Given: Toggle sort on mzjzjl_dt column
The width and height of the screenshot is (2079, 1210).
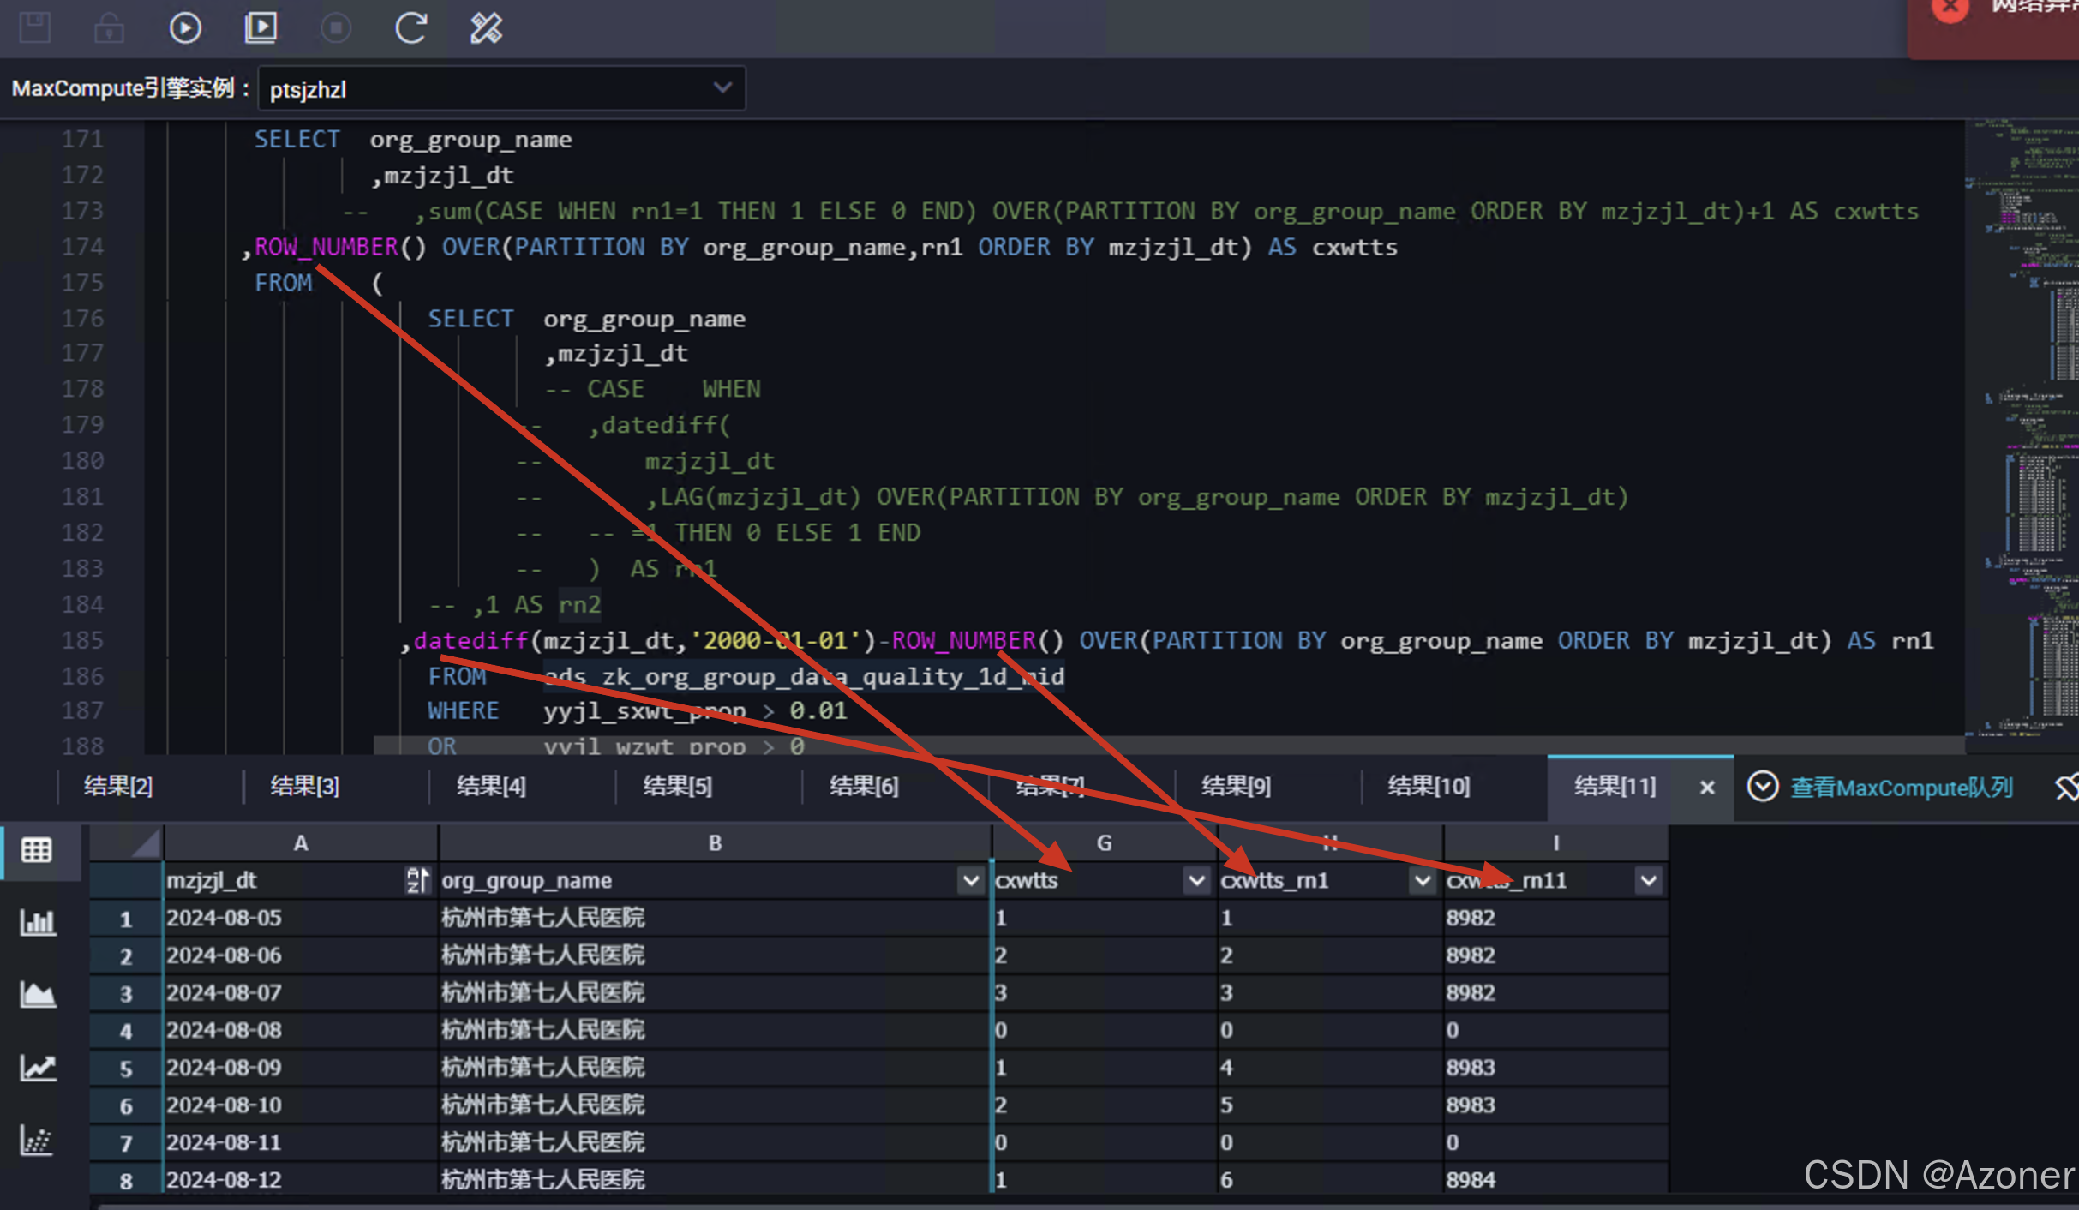Looking at the screenshot, I should click(416, 880).
